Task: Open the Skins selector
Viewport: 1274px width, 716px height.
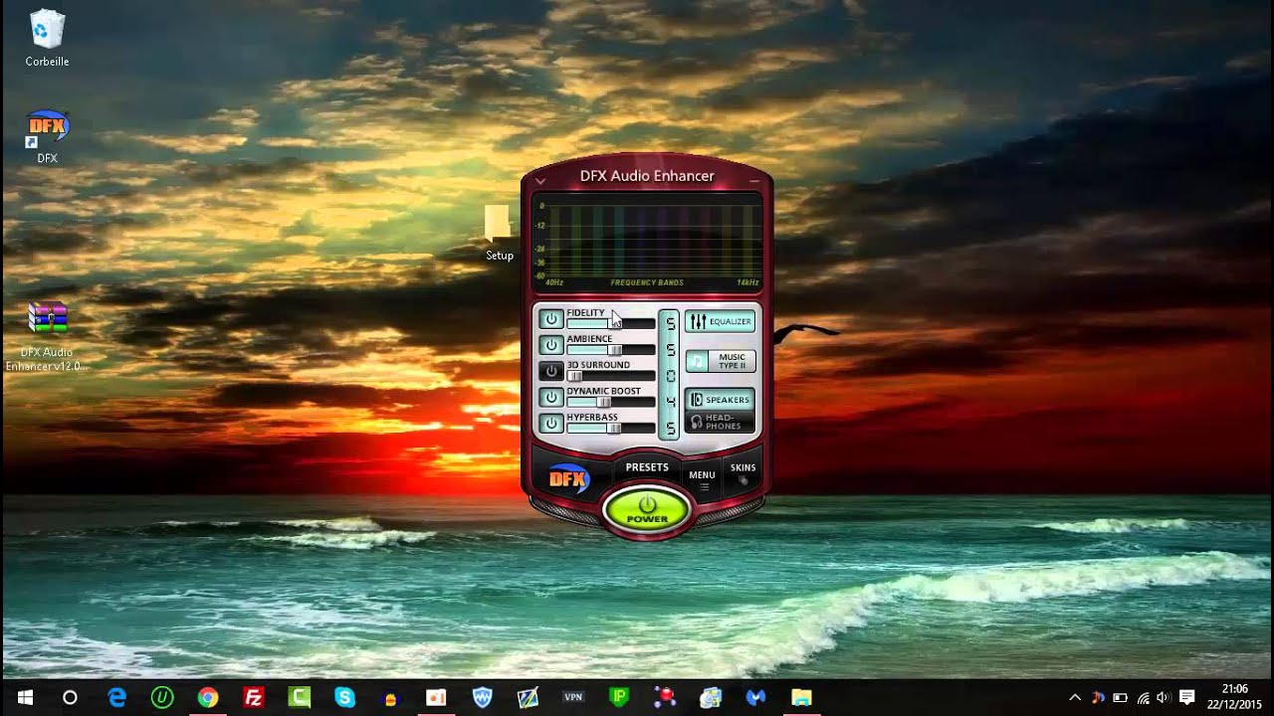Action: coord(743,472)
